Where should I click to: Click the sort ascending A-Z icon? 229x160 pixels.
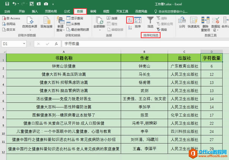point(130,20)
